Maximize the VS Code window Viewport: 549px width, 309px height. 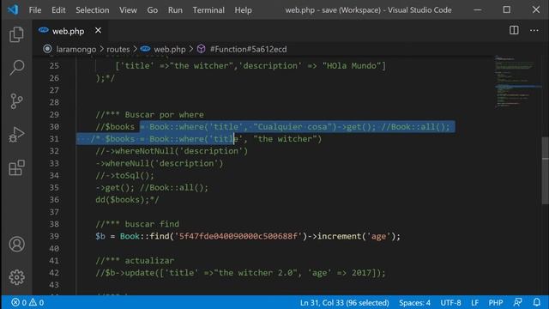pos(507,9)
